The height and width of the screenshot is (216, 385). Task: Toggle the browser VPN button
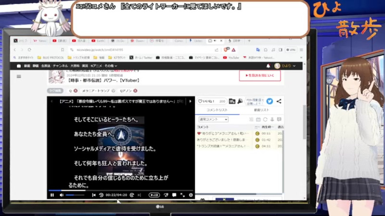[x=291, y=50]
